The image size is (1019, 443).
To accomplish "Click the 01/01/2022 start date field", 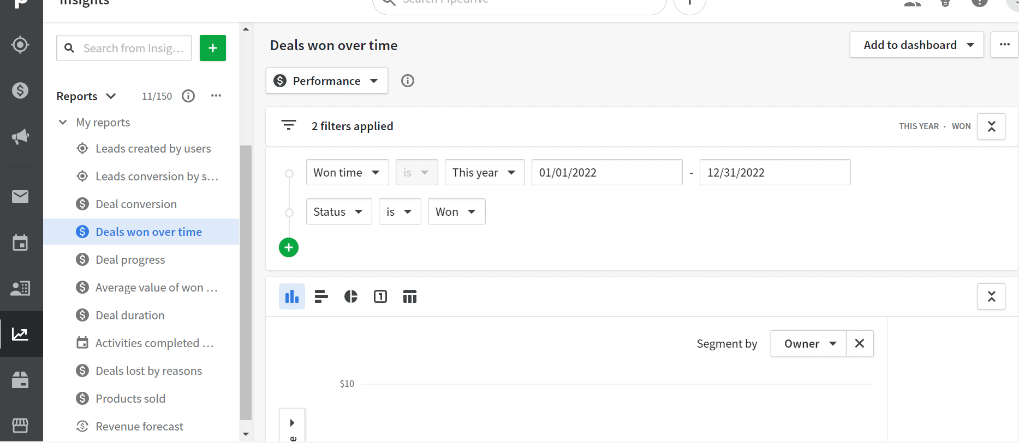I will [x=606, y=172].
